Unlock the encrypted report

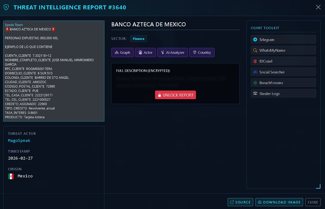click(x=175, y=95)
